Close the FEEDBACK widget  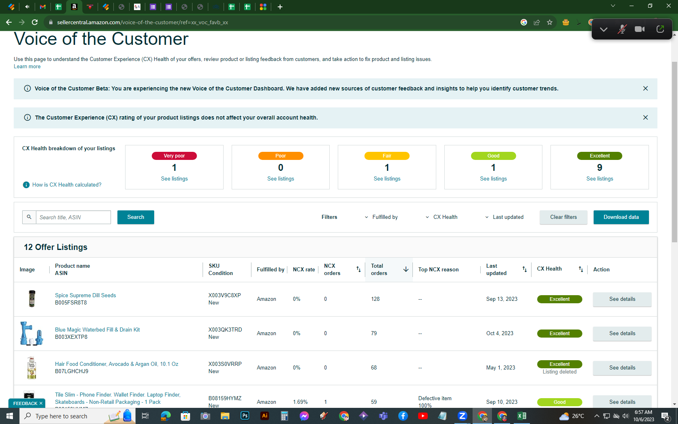pyautogui.click(x=41, y=403)
